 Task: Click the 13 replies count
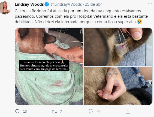[25, 112]
